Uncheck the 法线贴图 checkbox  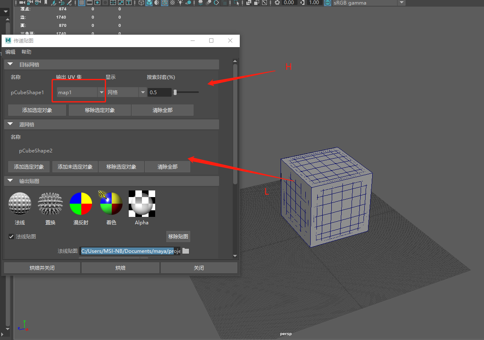click(x=10, y=236)
